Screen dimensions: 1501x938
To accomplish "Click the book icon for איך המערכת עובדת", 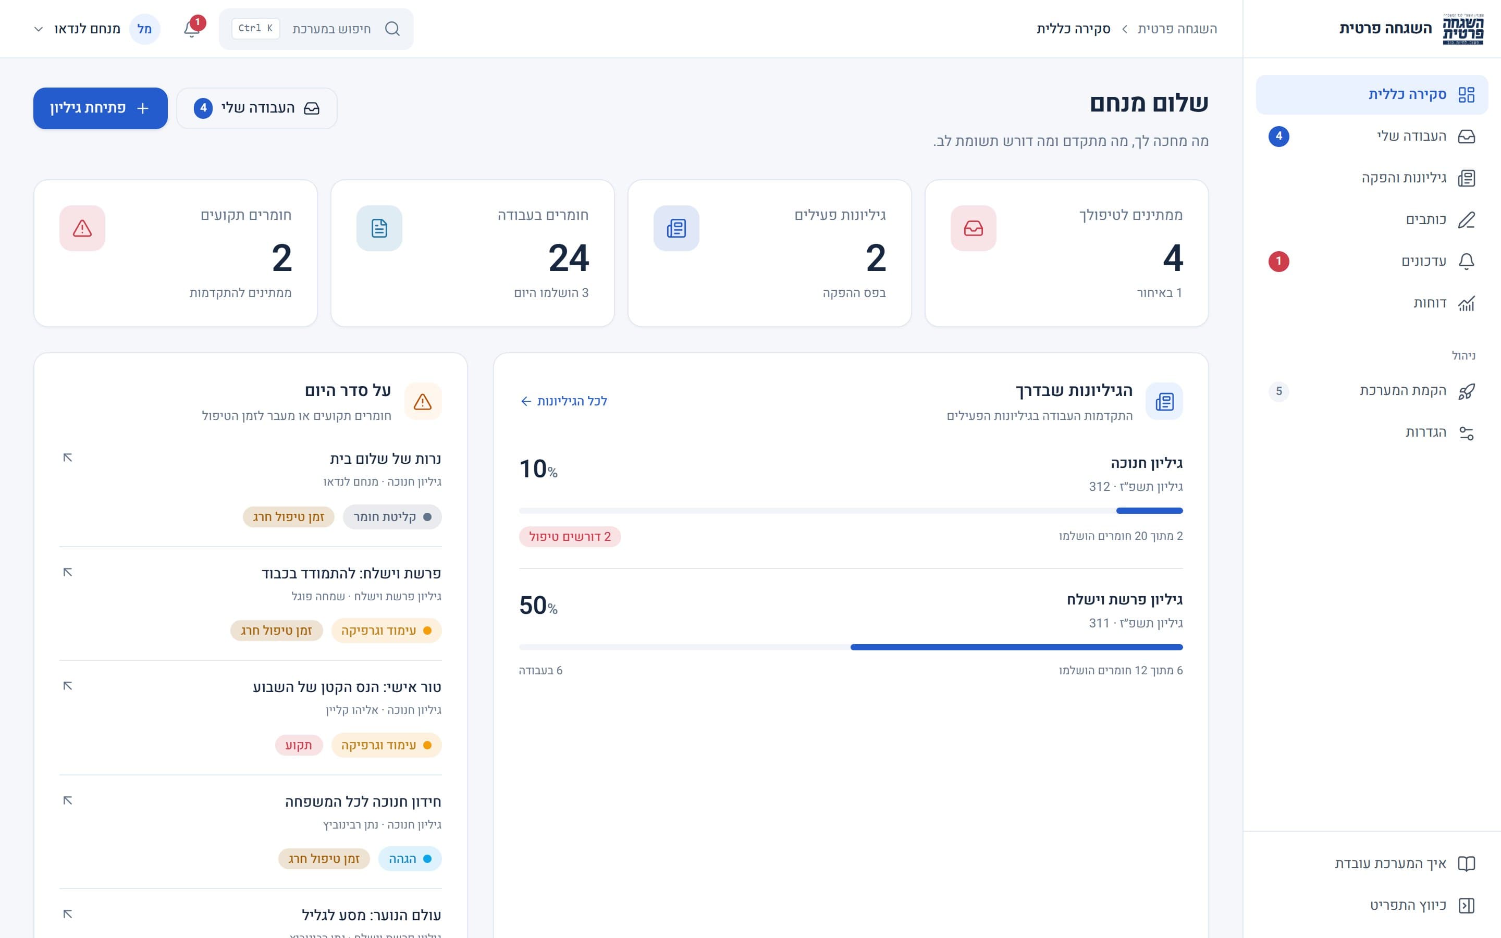I will [1466, 863].
